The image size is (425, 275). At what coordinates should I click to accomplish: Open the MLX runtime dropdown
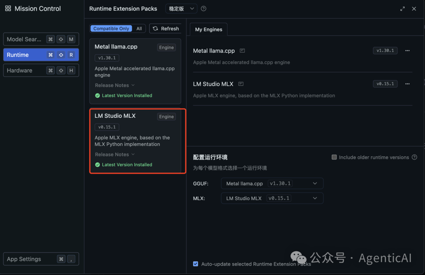click(272, 198)
